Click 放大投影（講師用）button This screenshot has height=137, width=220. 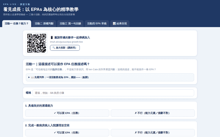pyautogui.click(x=65, y=48)
